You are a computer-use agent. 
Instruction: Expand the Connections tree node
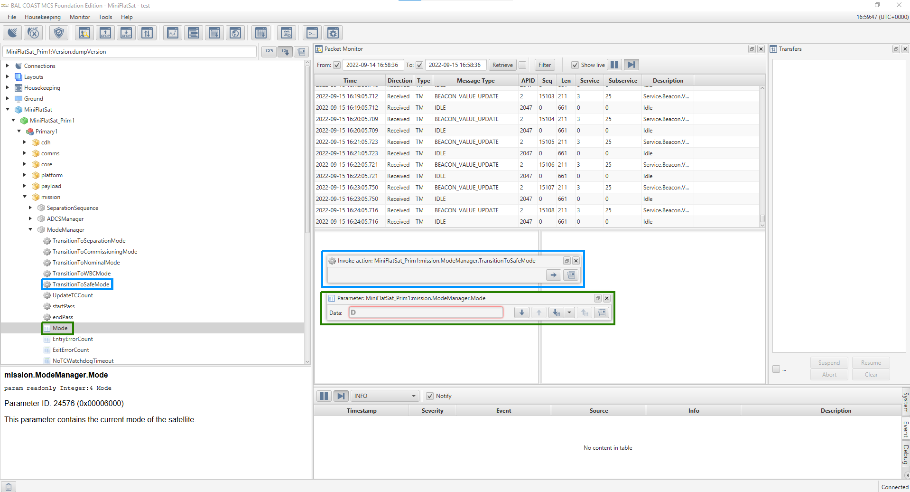(x=8, y=66)
